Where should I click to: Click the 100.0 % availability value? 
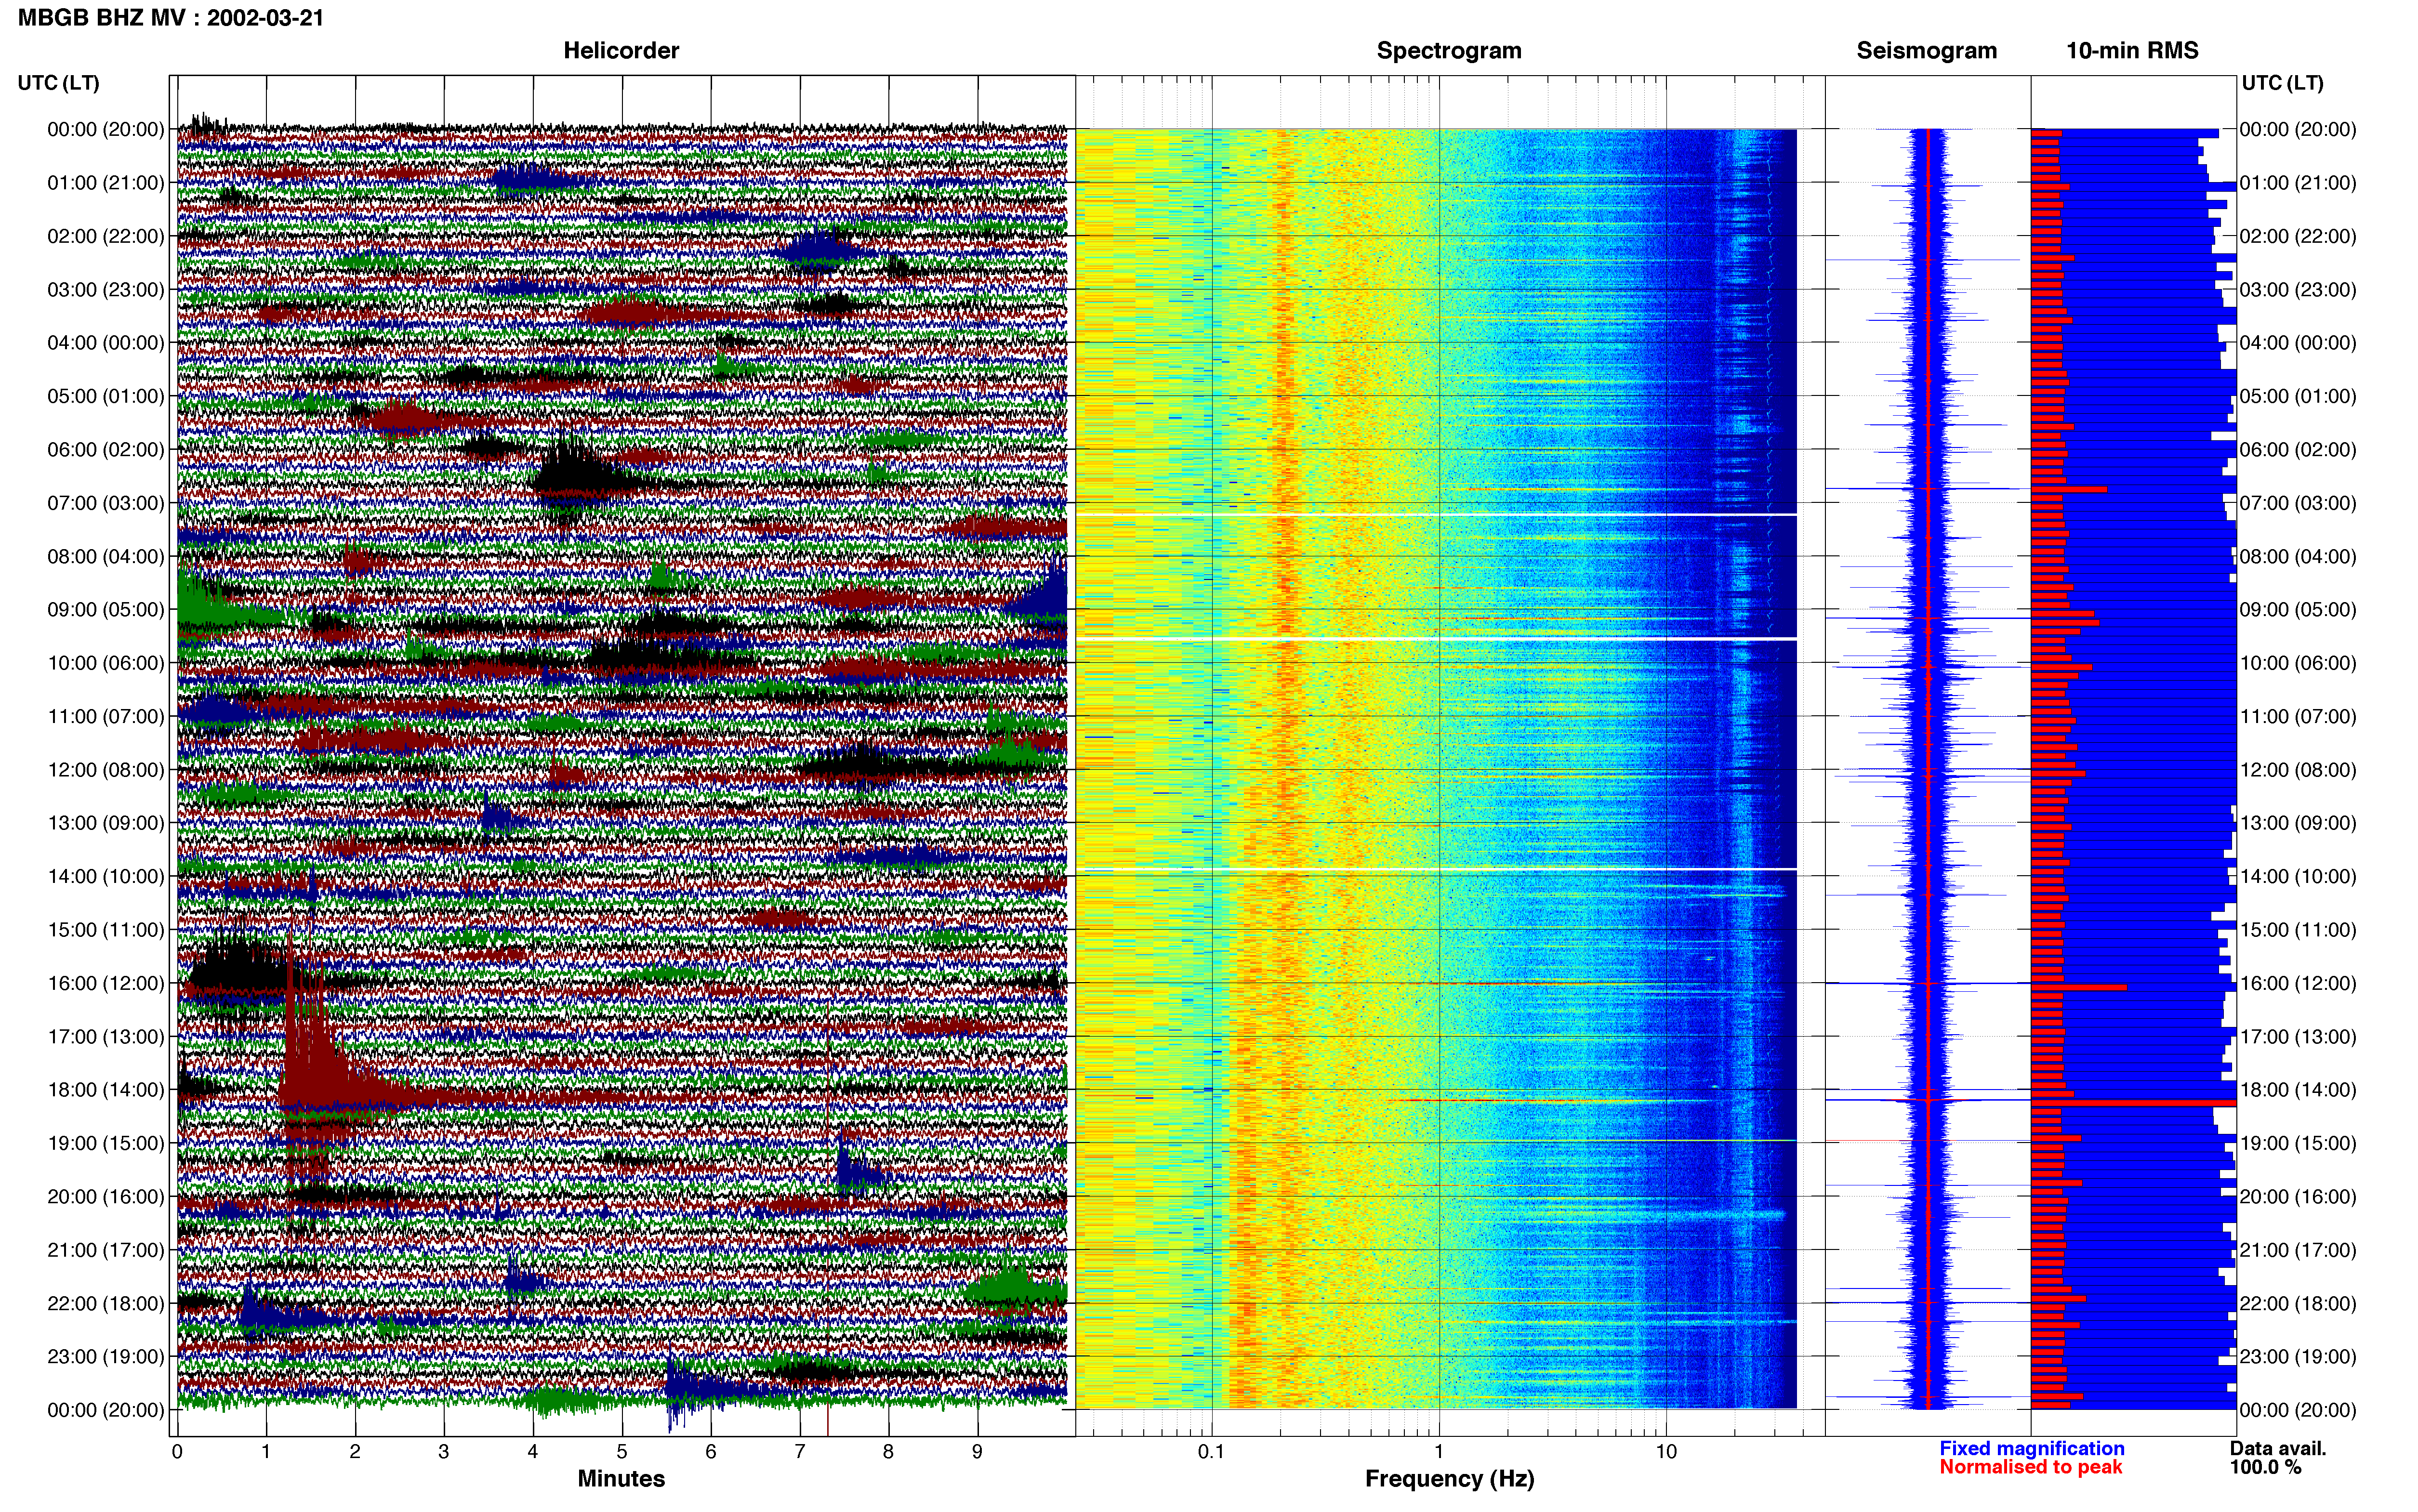point(2265,1467)
